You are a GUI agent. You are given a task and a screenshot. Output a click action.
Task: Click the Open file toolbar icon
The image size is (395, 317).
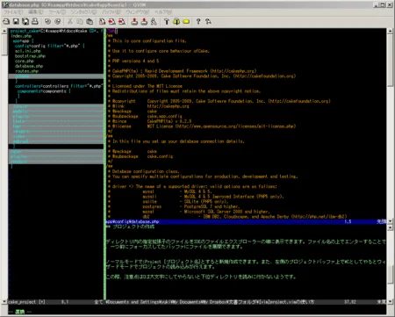point(6,21)
